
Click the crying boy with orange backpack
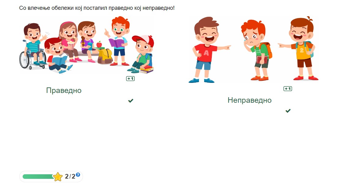tap(257, 50)
